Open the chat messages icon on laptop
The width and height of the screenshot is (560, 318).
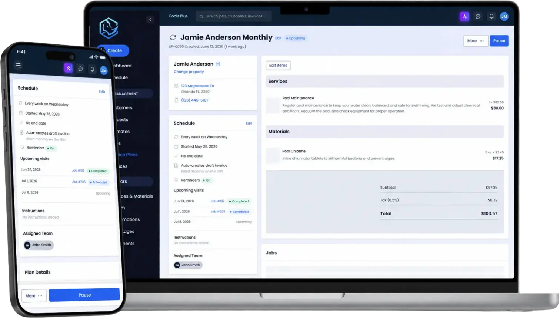click(478, 16)
